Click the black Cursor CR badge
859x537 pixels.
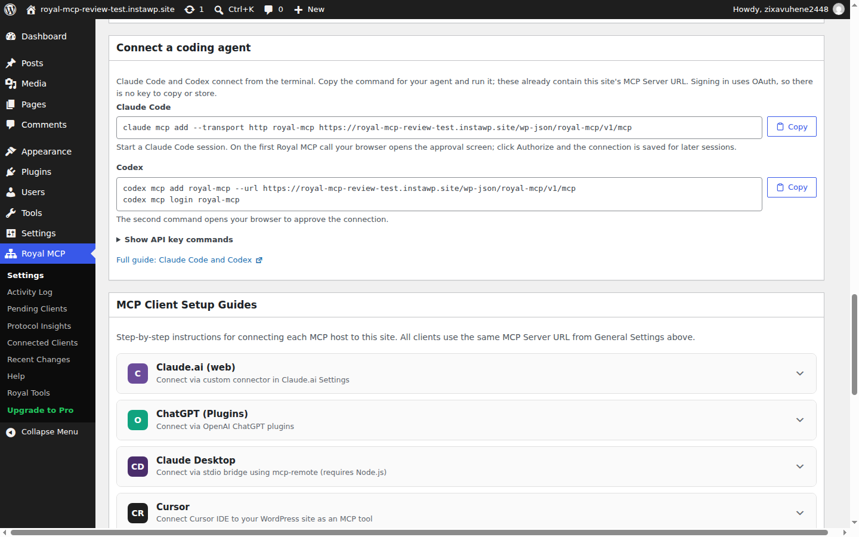coord(138,513)
